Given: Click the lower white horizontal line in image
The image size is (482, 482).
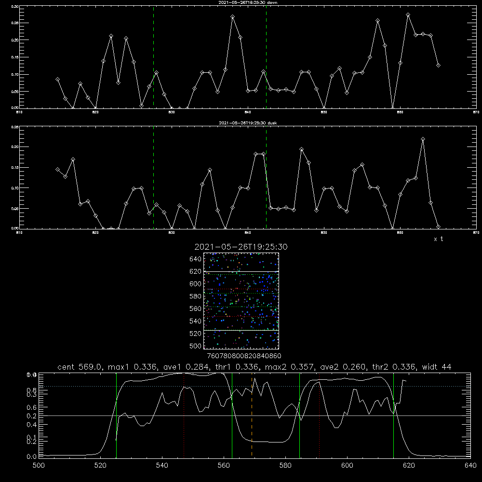Looking at the screenshot, I should pos(241,330).
